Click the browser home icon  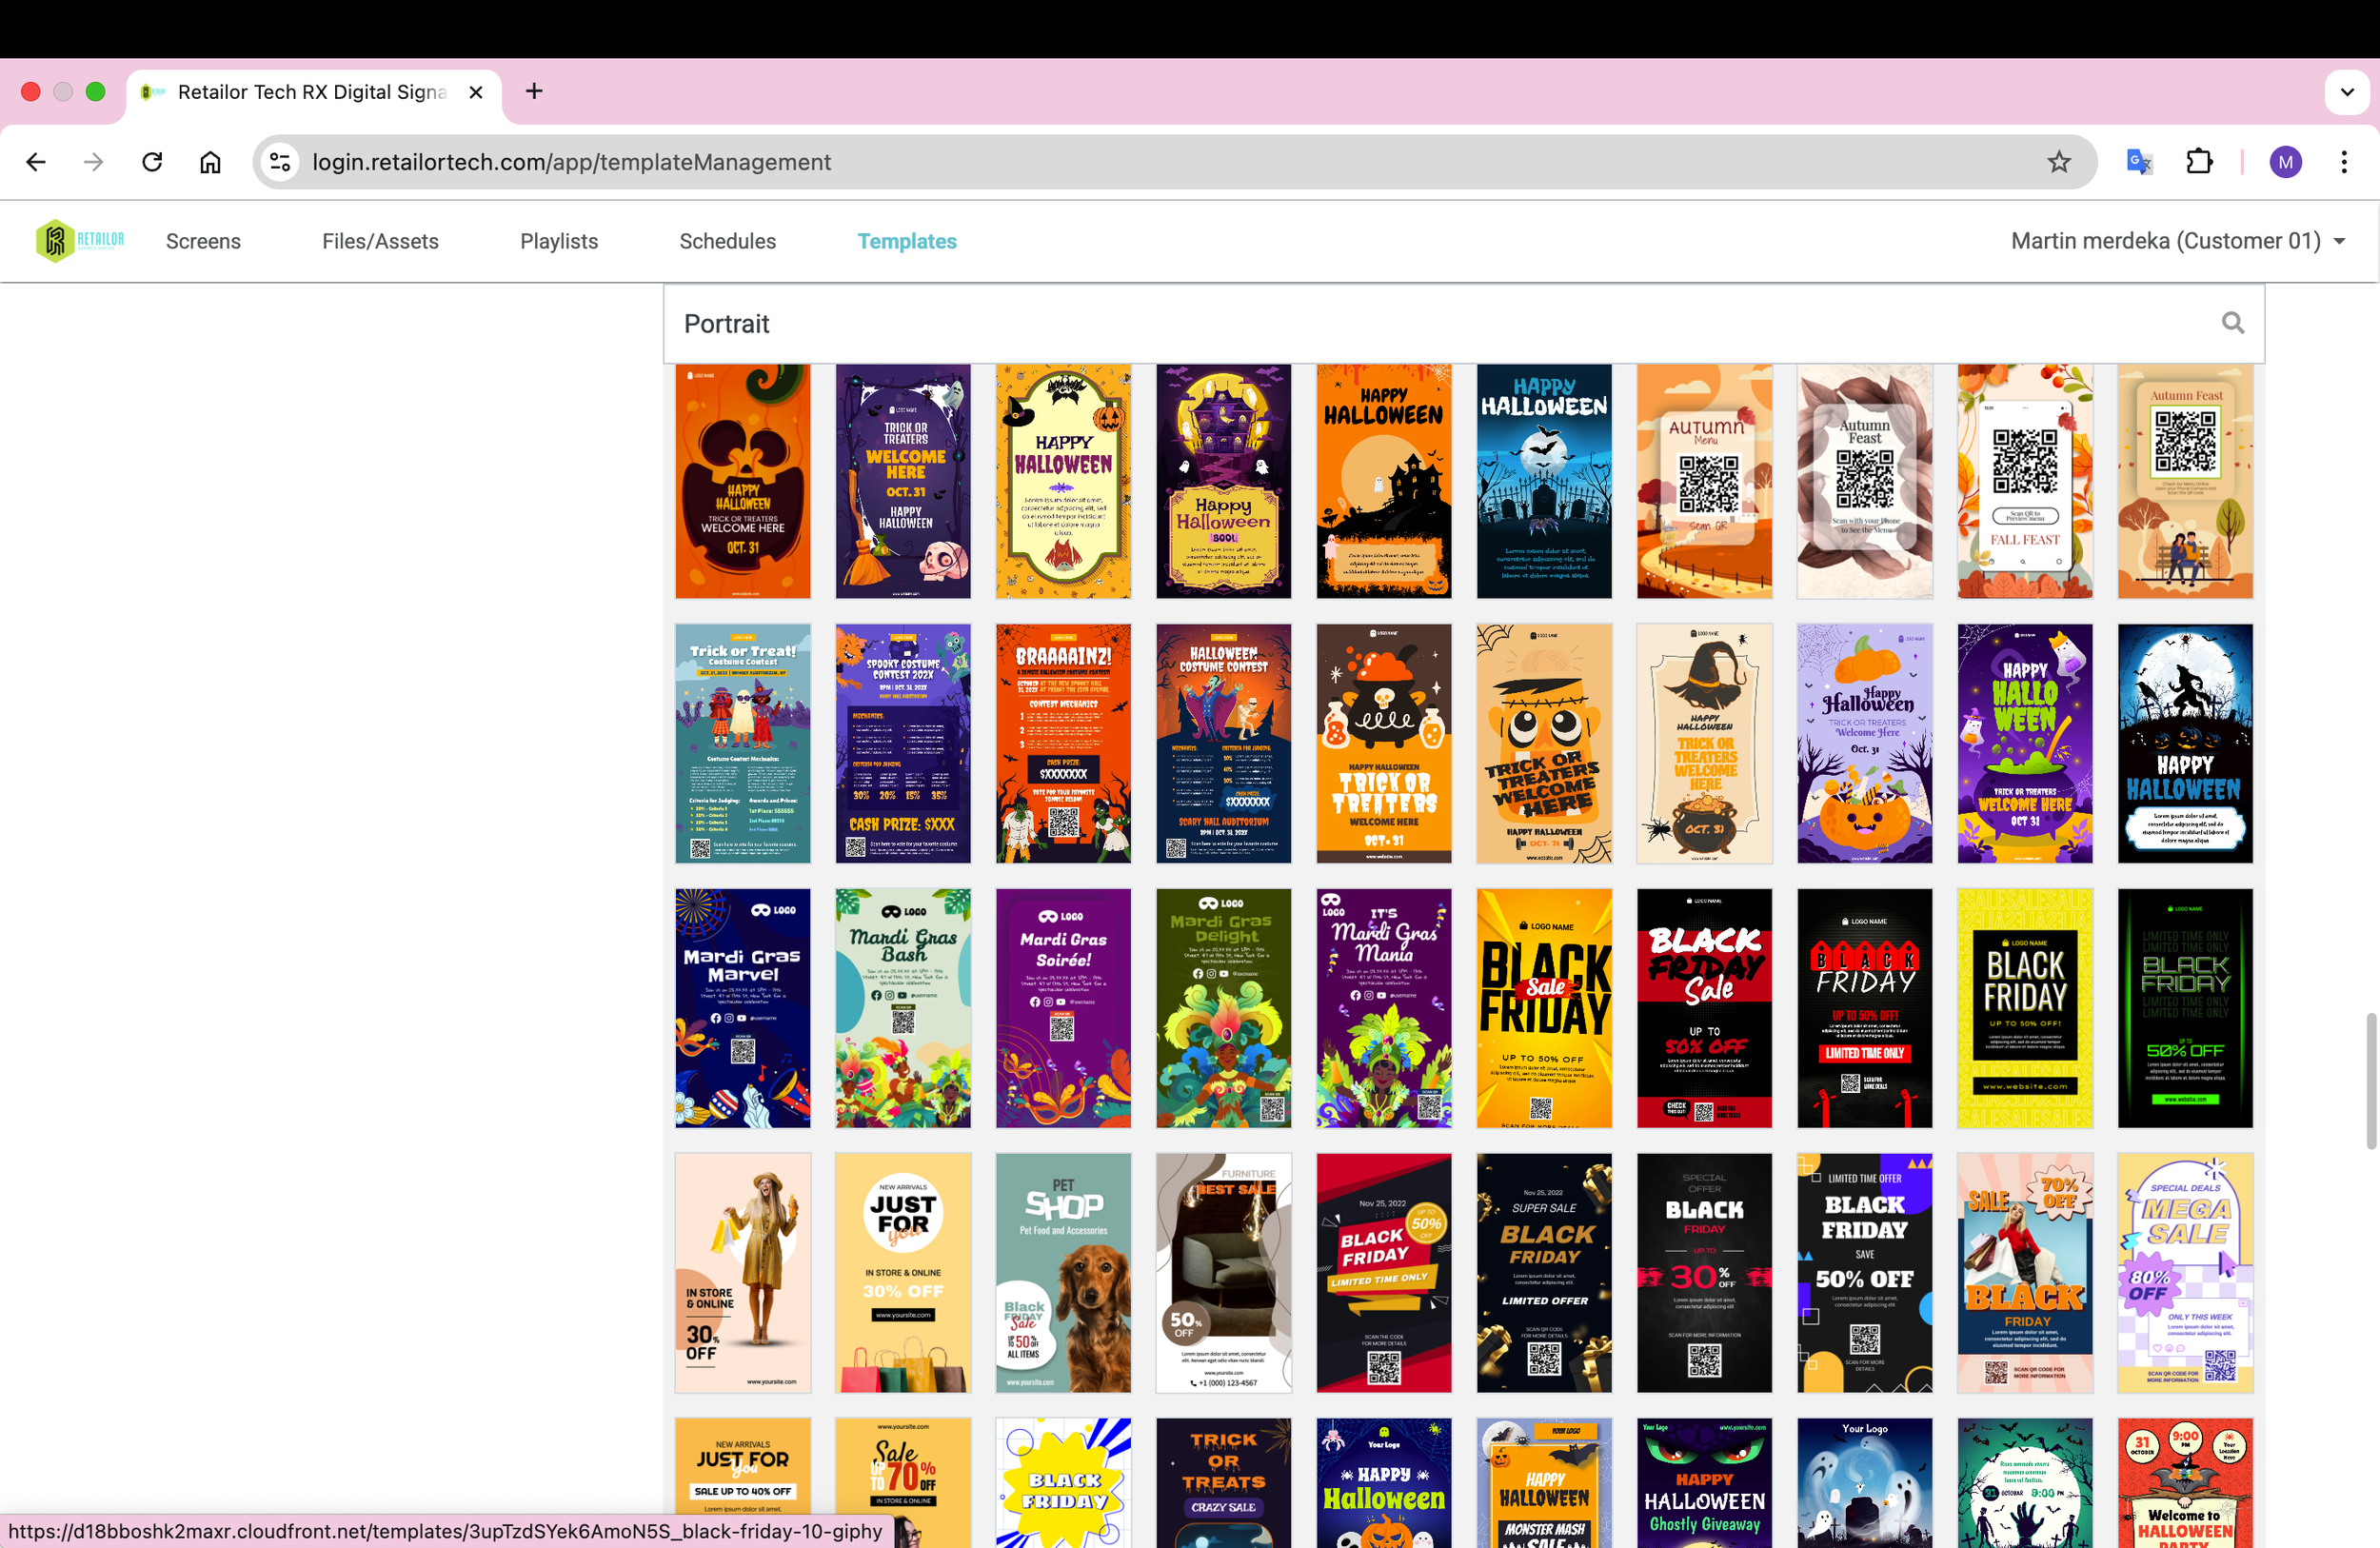click(x=210, y=161)
